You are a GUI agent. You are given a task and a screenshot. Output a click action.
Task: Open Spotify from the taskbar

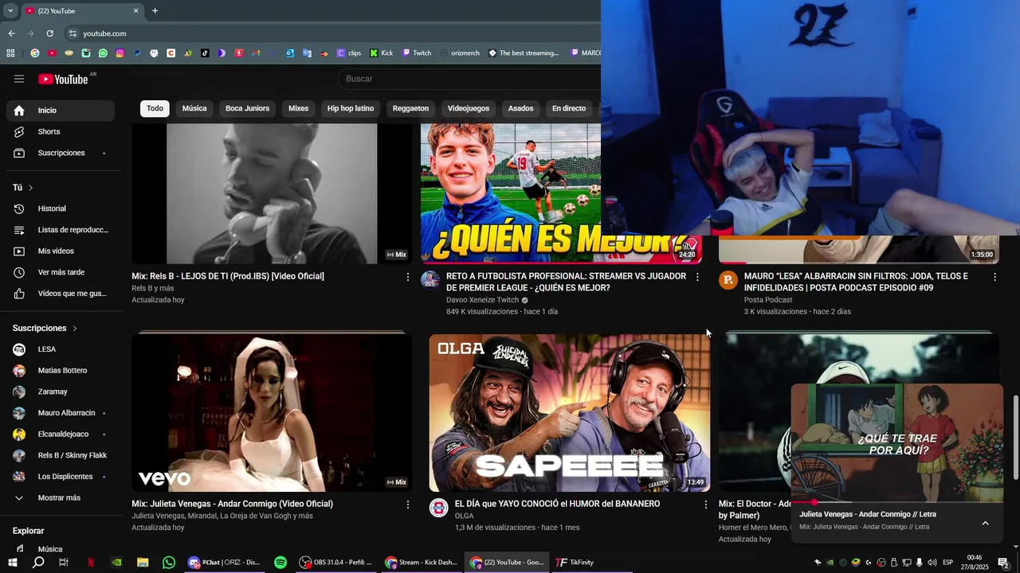coord(280,563)
